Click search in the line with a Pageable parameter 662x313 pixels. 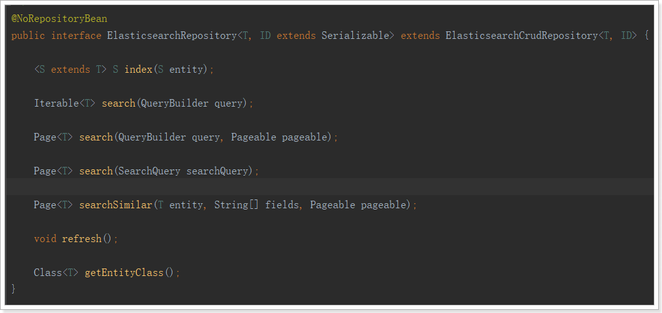point(96,137)
